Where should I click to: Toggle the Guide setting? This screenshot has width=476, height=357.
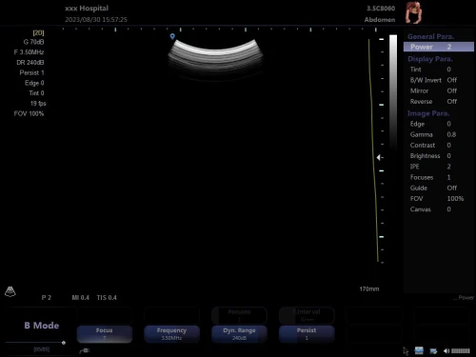439,188
